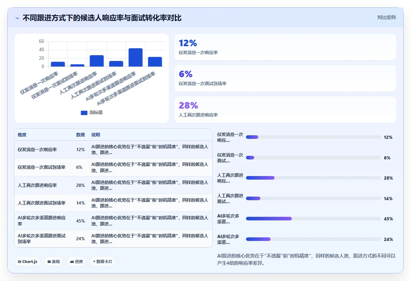Viewport: 411px width, 281px height.
Task: Select the table row 仅发消息一次面试到场率
Action: tap(113, 167)
